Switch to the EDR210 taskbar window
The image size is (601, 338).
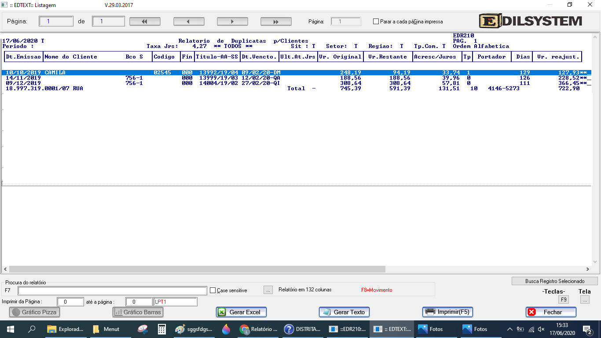click(x=348, y=329)
